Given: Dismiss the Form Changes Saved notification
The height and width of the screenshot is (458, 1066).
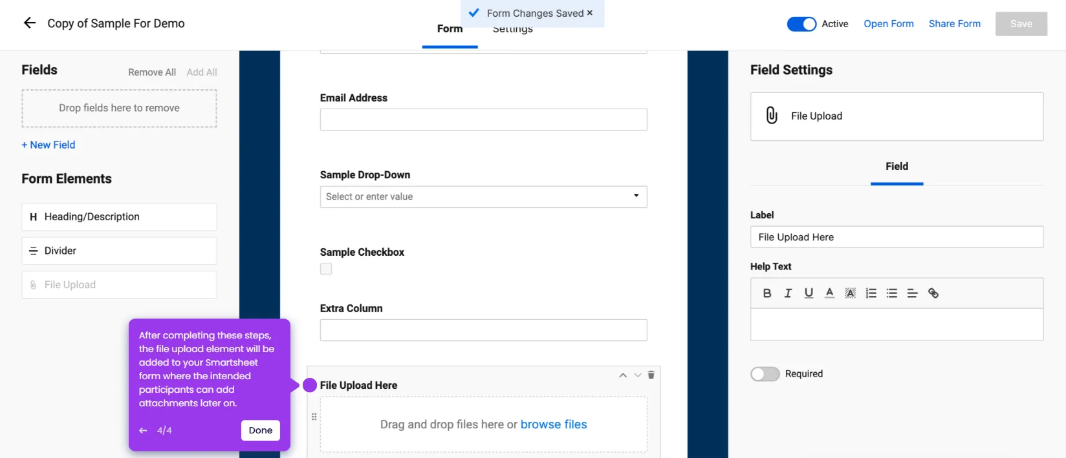Looking at the screenshot, I should click(589, 13).
